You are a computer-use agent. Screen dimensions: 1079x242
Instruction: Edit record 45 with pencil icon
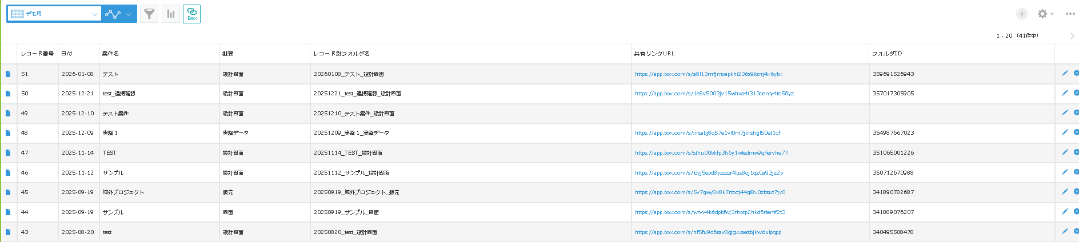coord(1065,192)
